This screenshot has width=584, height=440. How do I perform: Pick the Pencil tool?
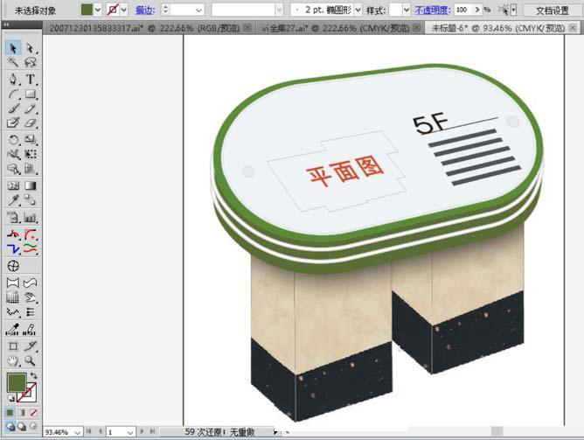click(x=31, y=108)
